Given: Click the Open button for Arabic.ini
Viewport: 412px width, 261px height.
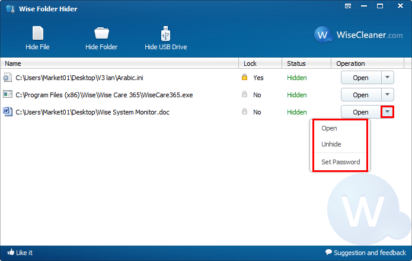Looking at the screenshot, I should 361,78.
